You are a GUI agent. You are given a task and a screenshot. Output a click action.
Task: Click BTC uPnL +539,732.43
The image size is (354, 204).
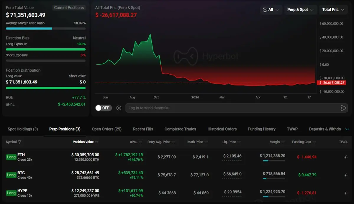pos(131,173)
